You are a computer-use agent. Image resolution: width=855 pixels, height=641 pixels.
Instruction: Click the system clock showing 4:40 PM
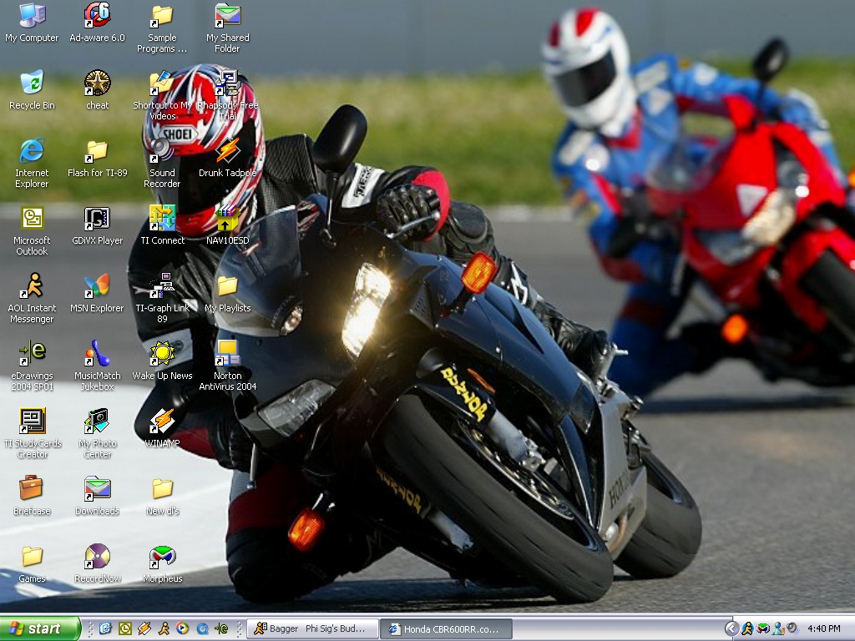coord(824,628)
